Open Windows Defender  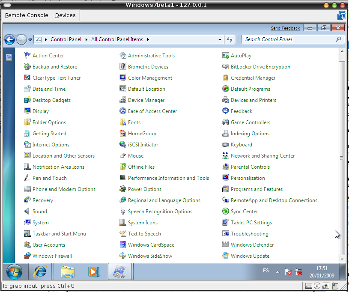tap(252, 244)
